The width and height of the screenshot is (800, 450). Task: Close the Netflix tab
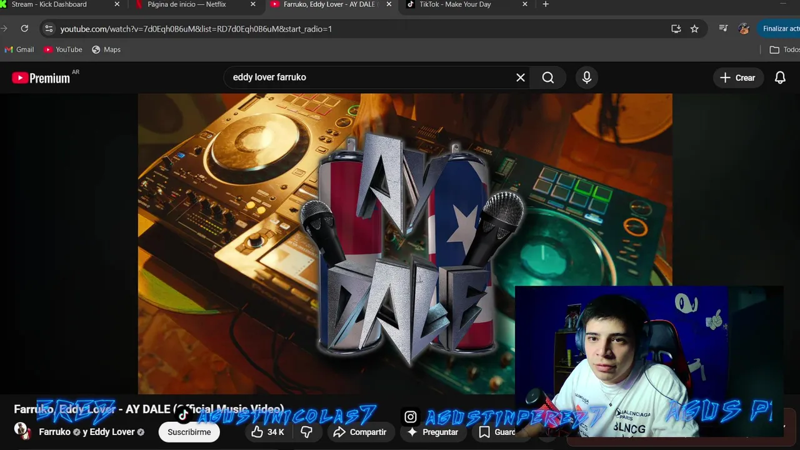pyautogui.click(x=253, y=4)
